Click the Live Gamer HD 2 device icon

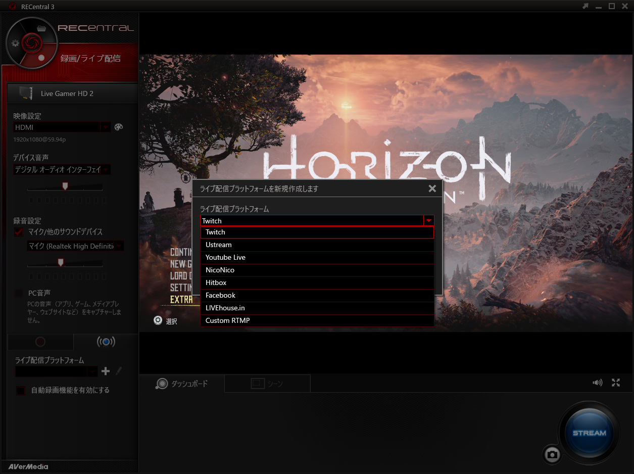(x=25, y=93)
